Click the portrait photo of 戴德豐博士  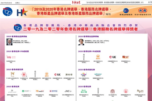pyautogui.click(x=81, y=42)
